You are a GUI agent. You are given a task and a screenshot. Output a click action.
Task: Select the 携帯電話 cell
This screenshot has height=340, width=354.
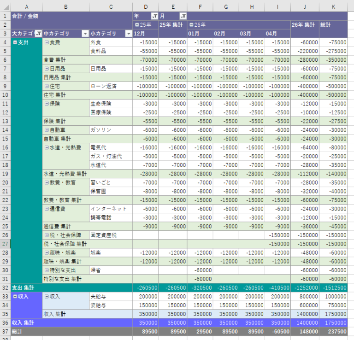point(111,217)
